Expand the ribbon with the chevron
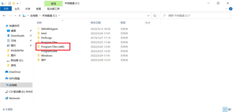This screenshot has width=233, height=112. (x=226, y=9)
